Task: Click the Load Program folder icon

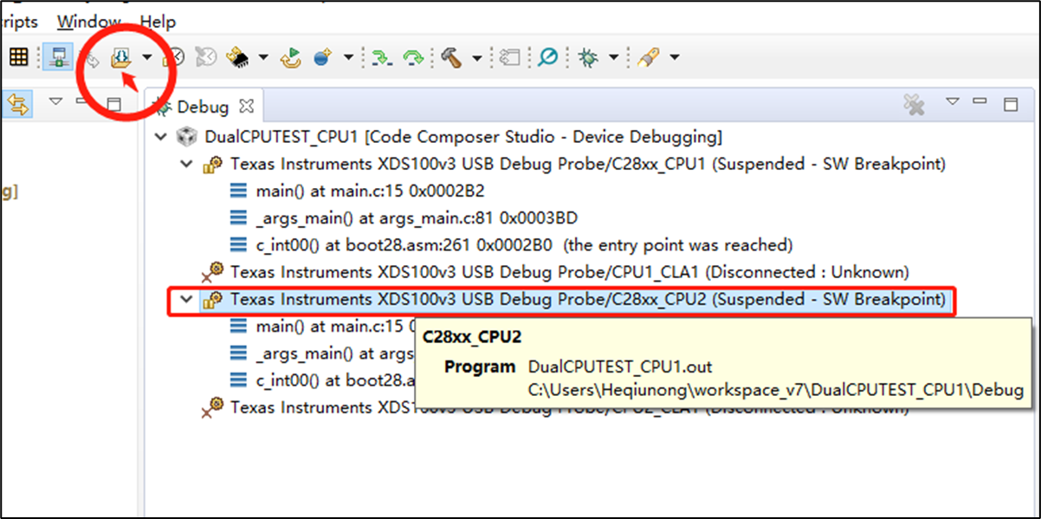Action: [x=120, y=58]
